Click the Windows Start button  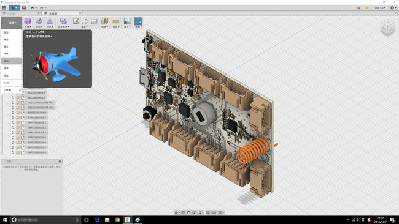coord(4,220)
